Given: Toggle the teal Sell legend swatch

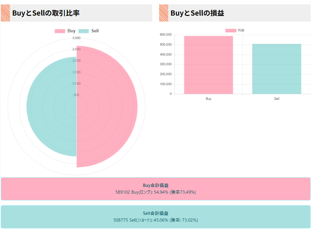Looking at the screenshot, I should point(84,31).
